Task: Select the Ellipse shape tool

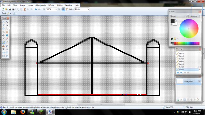Action: click(x=4, y=56)
